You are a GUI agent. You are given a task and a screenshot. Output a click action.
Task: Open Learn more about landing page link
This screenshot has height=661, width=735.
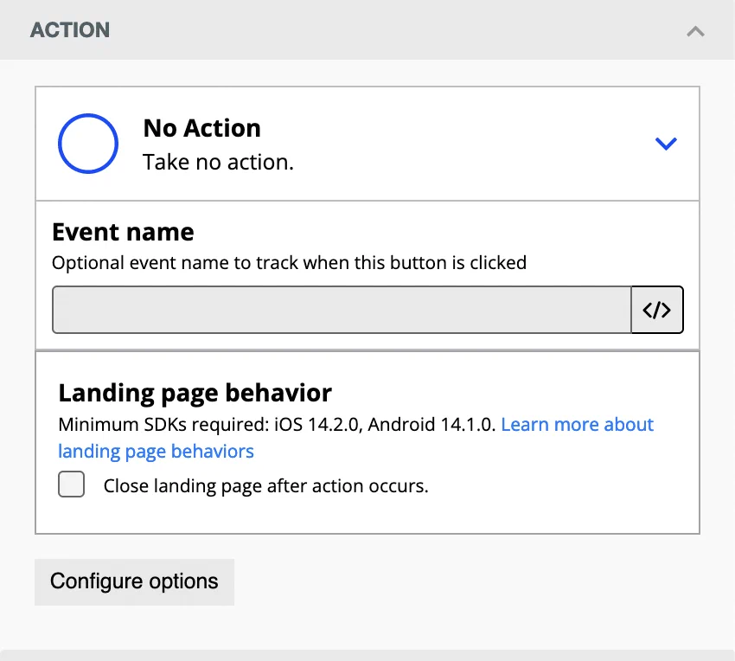tap(577, 425)
